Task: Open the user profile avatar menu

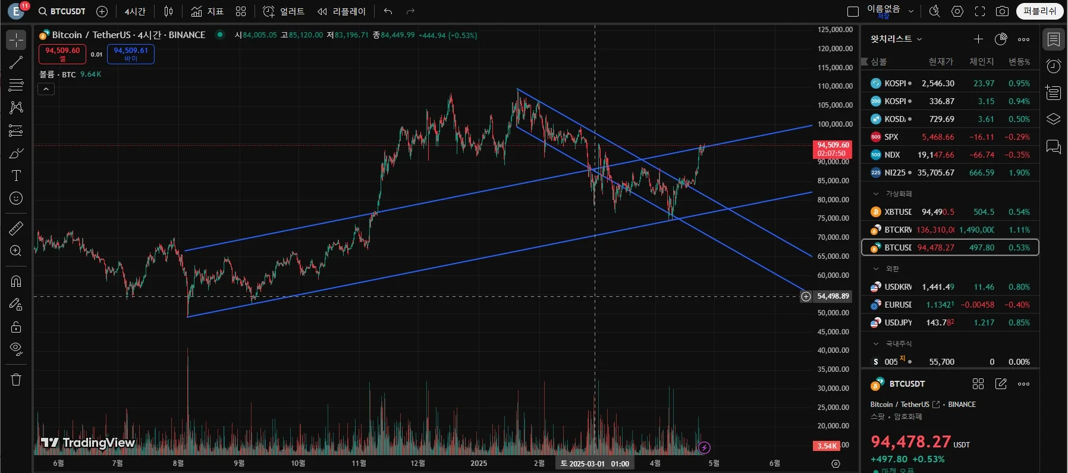Action: click(x=16, y=11)
